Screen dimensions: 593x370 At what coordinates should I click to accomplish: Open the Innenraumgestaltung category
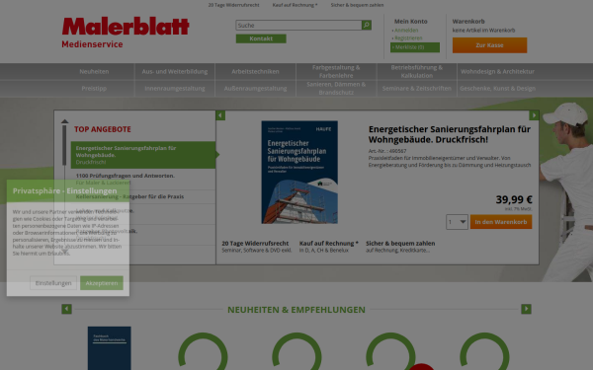[175, 89]
